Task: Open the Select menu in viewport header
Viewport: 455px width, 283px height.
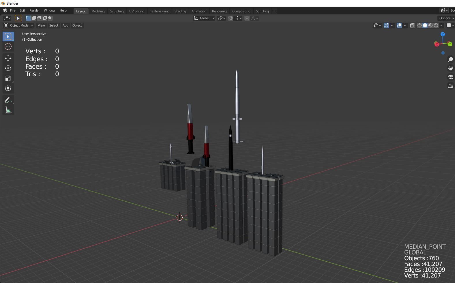Action: 54,25
